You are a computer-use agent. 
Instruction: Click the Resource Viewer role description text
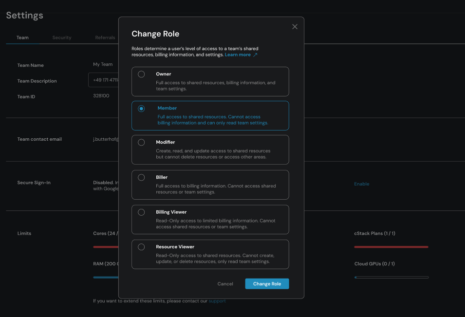pyautogui.click(x=215, y=259)
